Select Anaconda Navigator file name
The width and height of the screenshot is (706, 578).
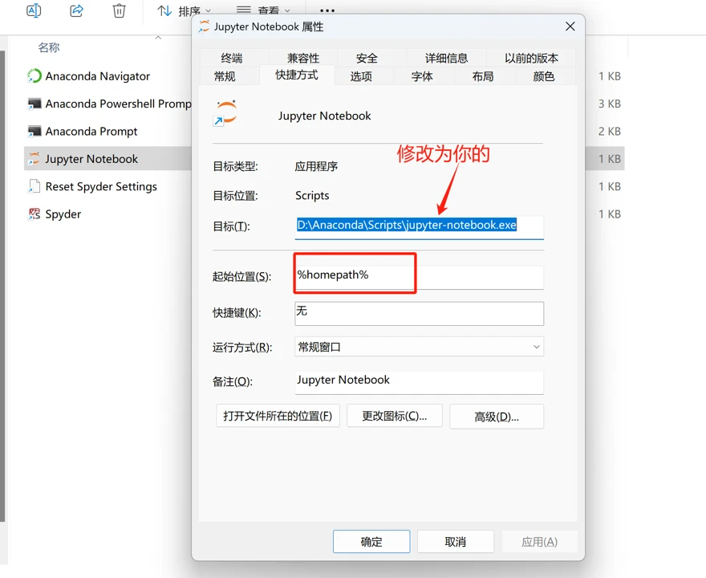[x=98, y=76]
